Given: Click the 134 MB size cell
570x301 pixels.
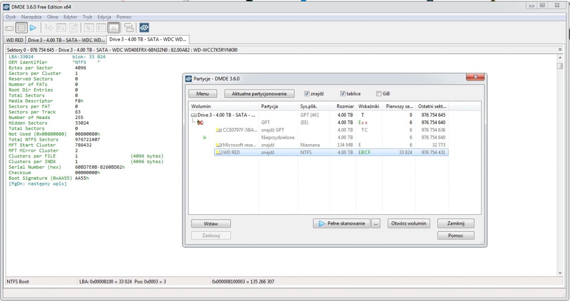Looking at the screenshot, I should point(344,145).
